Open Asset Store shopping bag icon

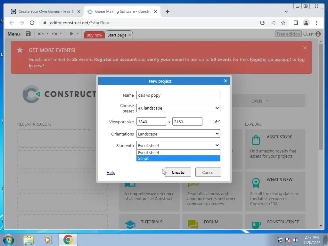click(256, 140)
